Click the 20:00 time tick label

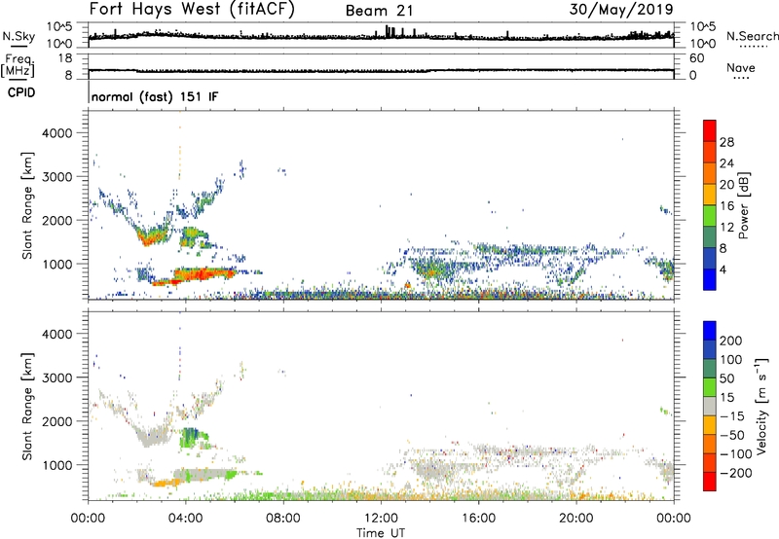click(575, 519)
